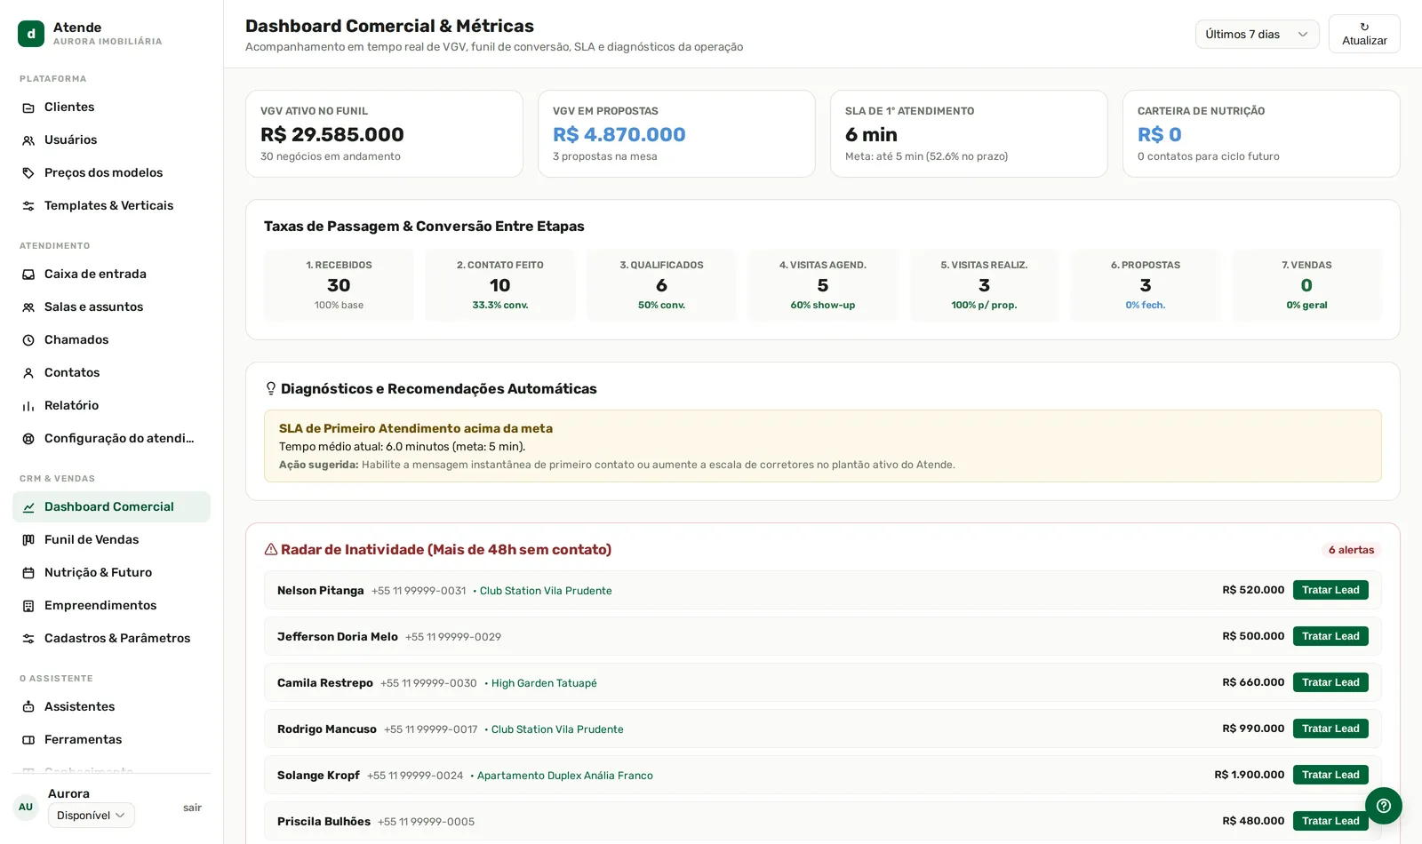Open Caixa de entrada section
This screenshot has width=1422, height=844.
click(x=111, y=274)
